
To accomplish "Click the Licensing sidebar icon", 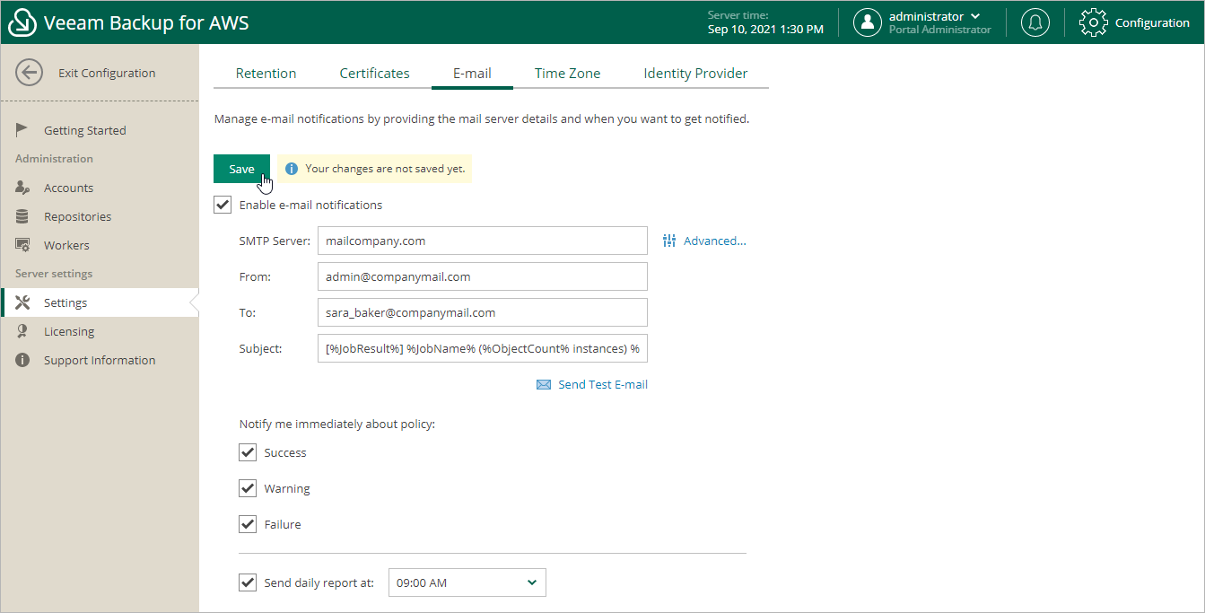I will tap(23, 331).
